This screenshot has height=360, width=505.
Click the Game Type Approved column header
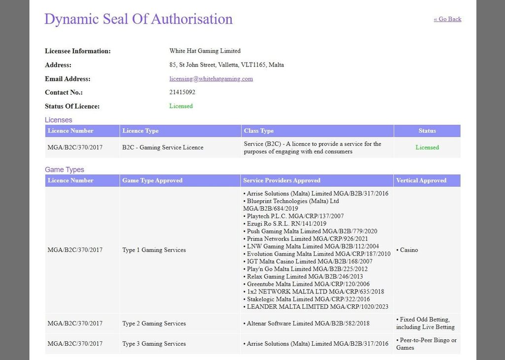[x=180, y=180]
